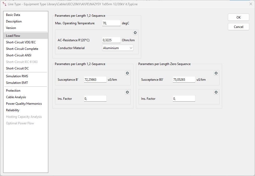This screenshot has width=255, height=176.
Task: Click the gear above Susceptance B0' field
Action: point(216,73)
